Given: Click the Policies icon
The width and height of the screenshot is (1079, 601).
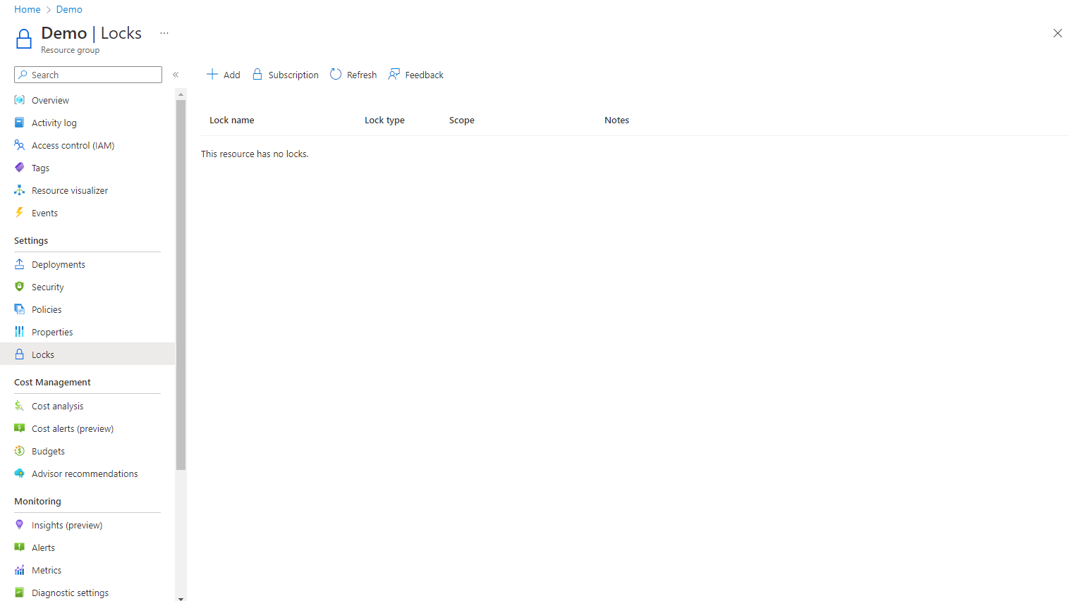Looking at the screenshot, I should pos(20,309).
